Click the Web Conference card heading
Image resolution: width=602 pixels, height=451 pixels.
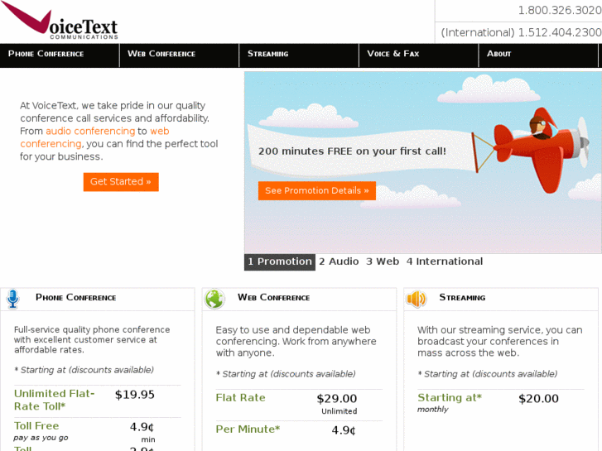[x=273, y=297]
